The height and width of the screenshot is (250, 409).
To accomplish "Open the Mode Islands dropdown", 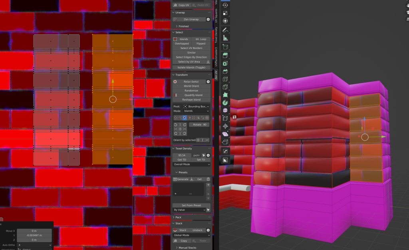I will pos(196,111).
